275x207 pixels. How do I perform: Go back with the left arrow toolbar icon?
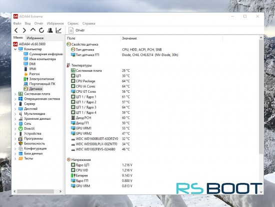coord(16,31)
